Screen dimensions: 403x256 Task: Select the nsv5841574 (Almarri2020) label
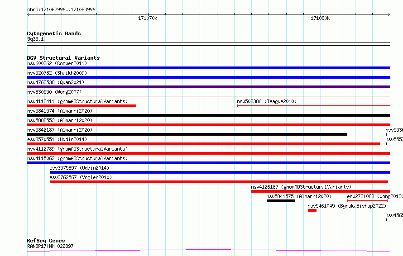pyautogui.click(x=60, y=111)
